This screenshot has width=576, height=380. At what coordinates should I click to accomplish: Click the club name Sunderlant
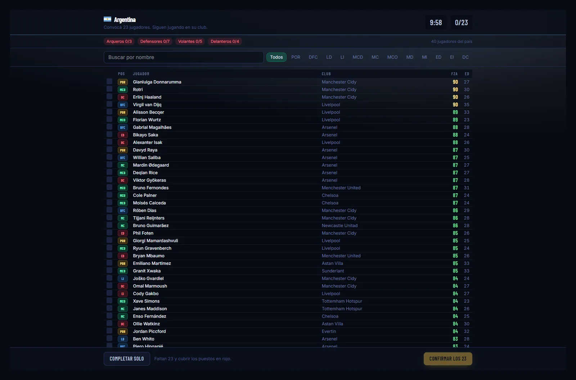pos(333,271)
